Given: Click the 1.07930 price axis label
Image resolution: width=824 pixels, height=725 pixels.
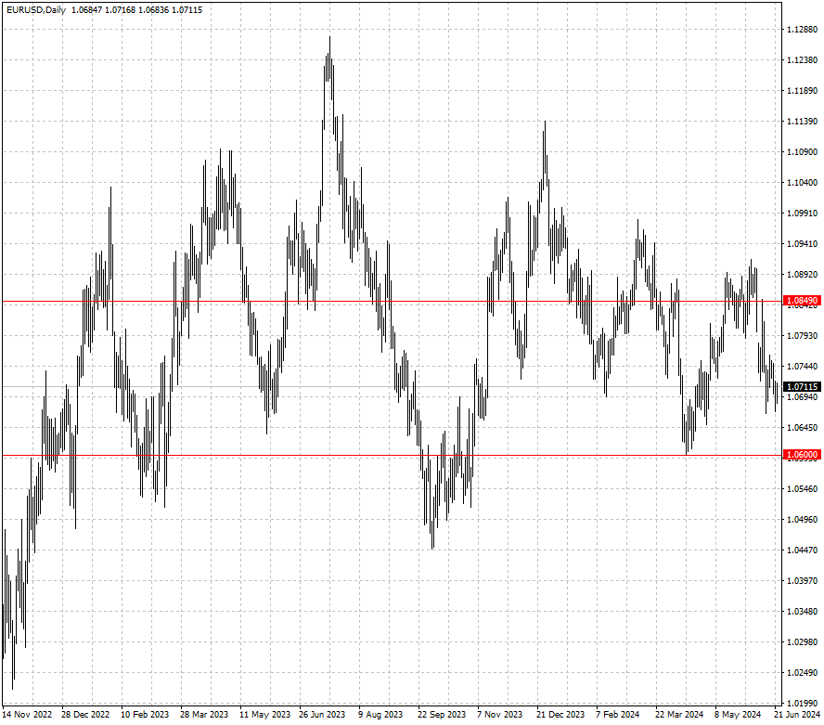Looking at the screenshot, I should [x=802, y=335].
